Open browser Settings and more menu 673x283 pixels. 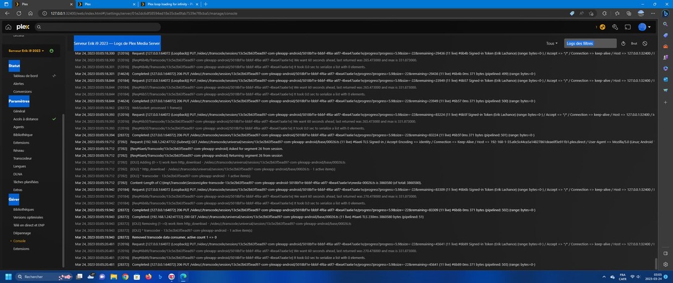[653, 14]
